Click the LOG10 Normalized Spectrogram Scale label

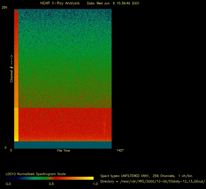click(35, 174)
